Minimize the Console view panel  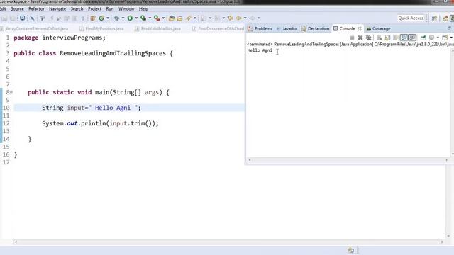[x=449, y=28]
